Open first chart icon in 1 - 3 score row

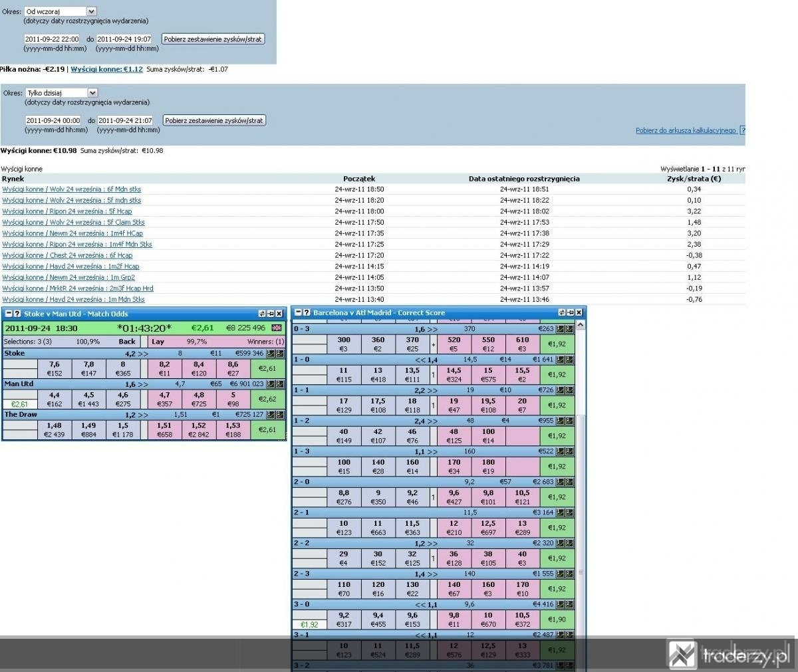[560, 451]
